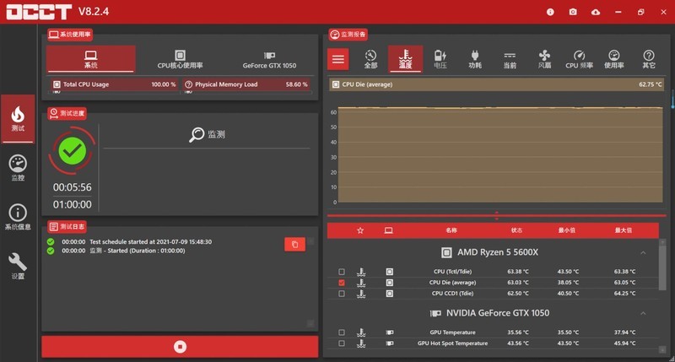675x362 pixels.
Task: Click thermometer icon on CPU Die (average) row
Action: [x=361, y=283]
